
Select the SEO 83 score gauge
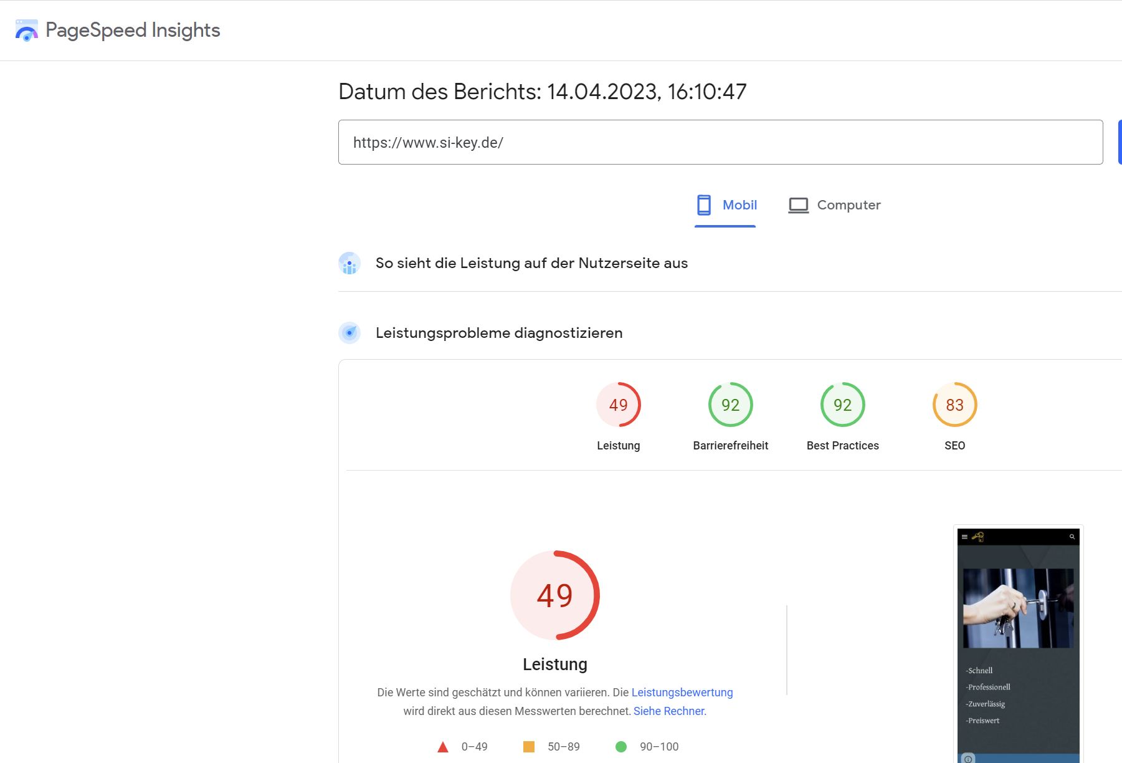pos(955,405)
